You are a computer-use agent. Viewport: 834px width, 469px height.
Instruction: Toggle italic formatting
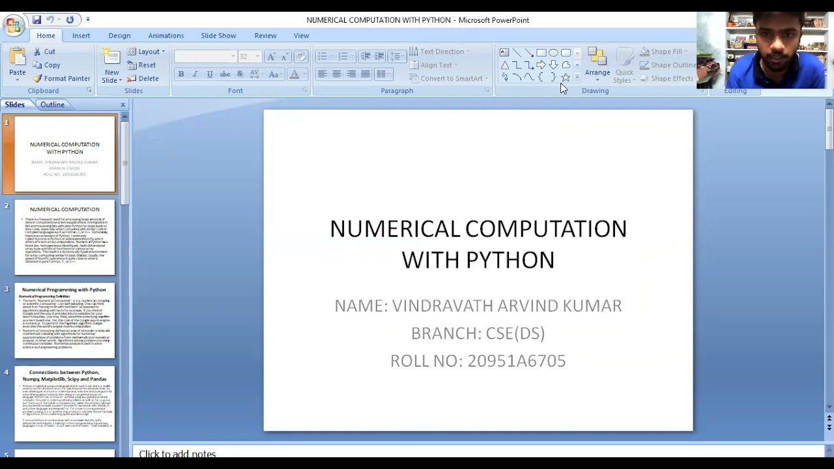pos(195,74)
